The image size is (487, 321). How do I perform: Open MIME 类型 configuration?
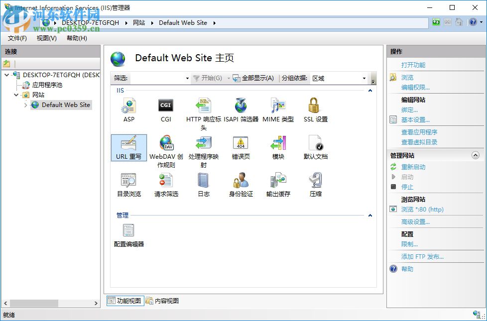tap(277, 108)
